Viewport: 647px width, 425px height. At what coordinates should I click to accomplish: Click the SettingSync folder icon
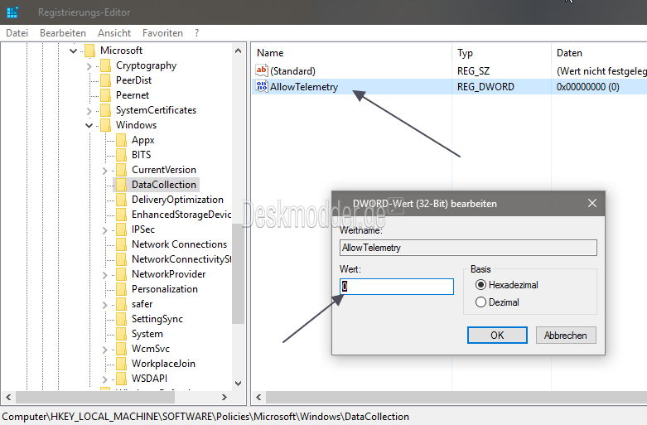click(121, 319)
